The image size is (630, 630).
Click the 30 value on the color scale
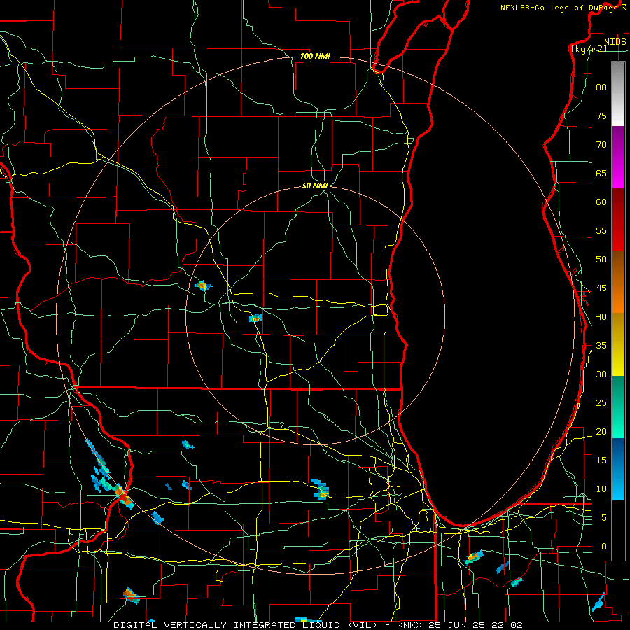[601, 374]
